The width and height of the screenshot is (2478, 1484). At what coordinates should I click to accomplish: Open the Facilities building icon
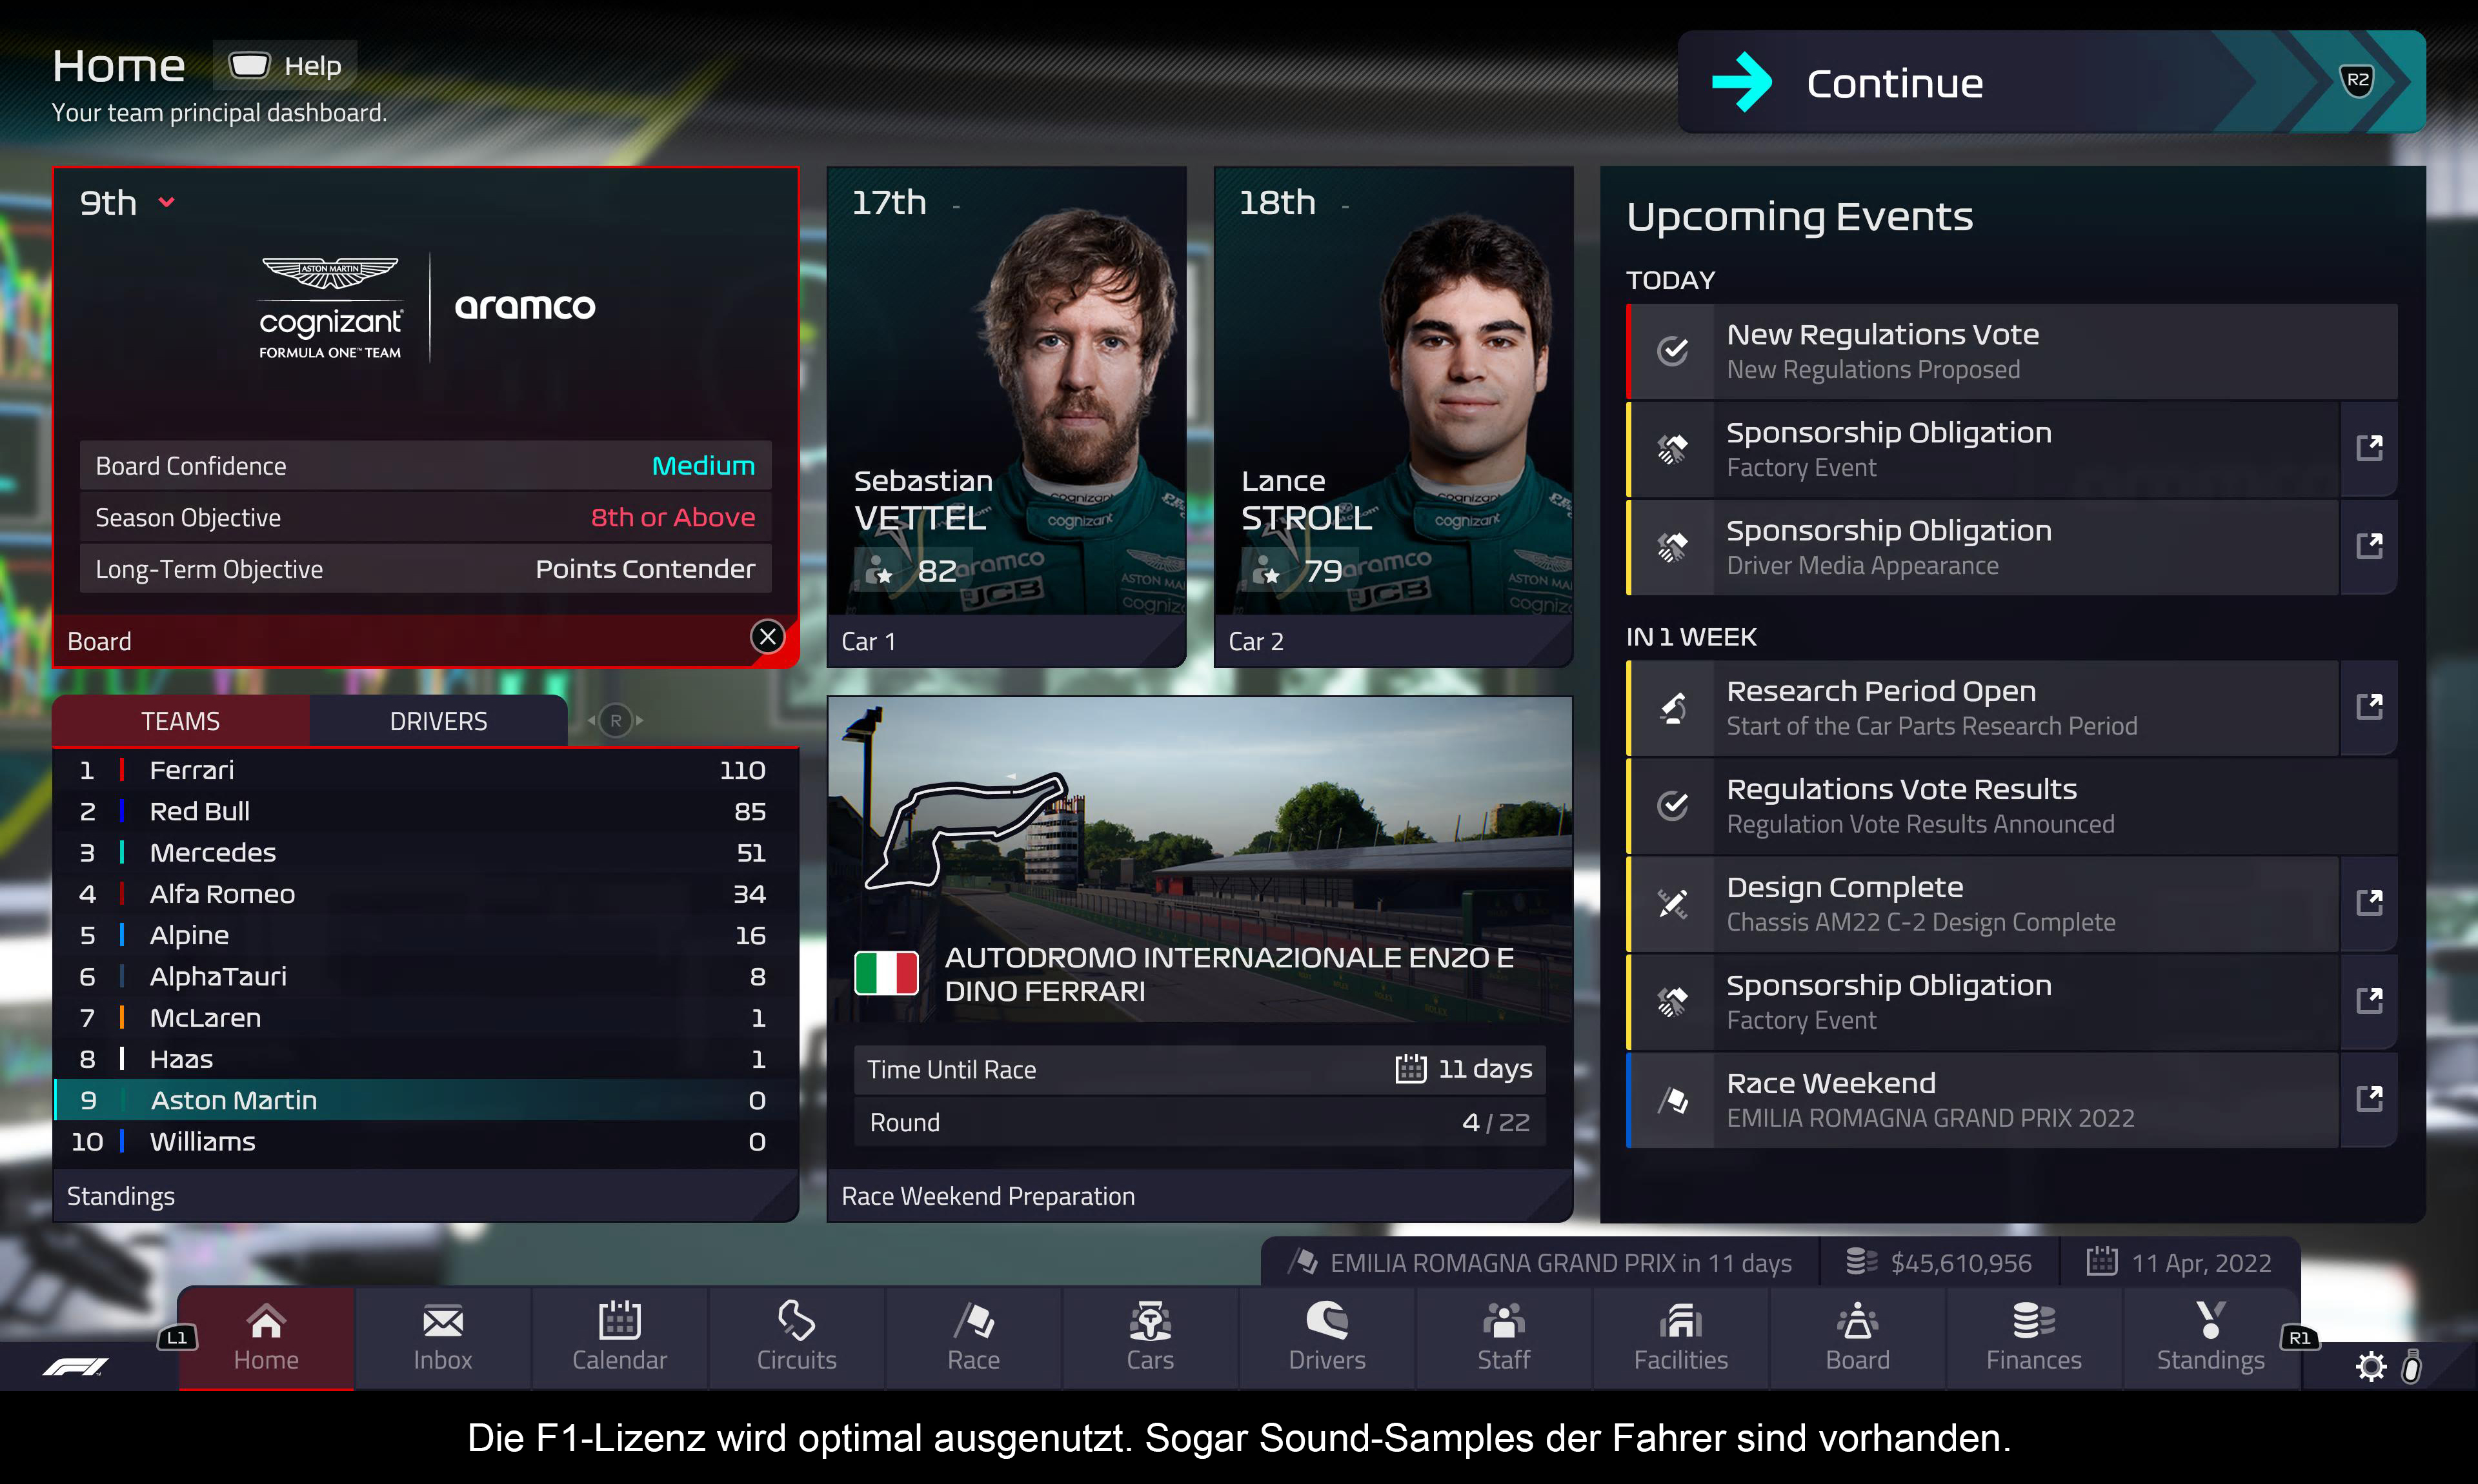coord(1680,1321)
